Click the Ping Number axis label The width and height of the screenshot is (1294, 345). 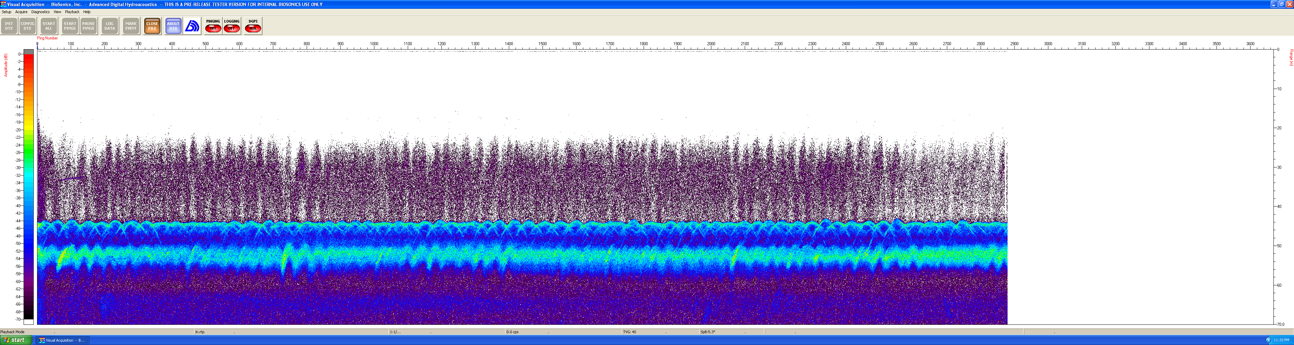coord(47,38)
